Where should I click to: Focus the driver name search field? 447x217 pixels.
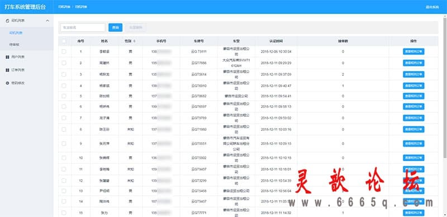click(83, 27)
